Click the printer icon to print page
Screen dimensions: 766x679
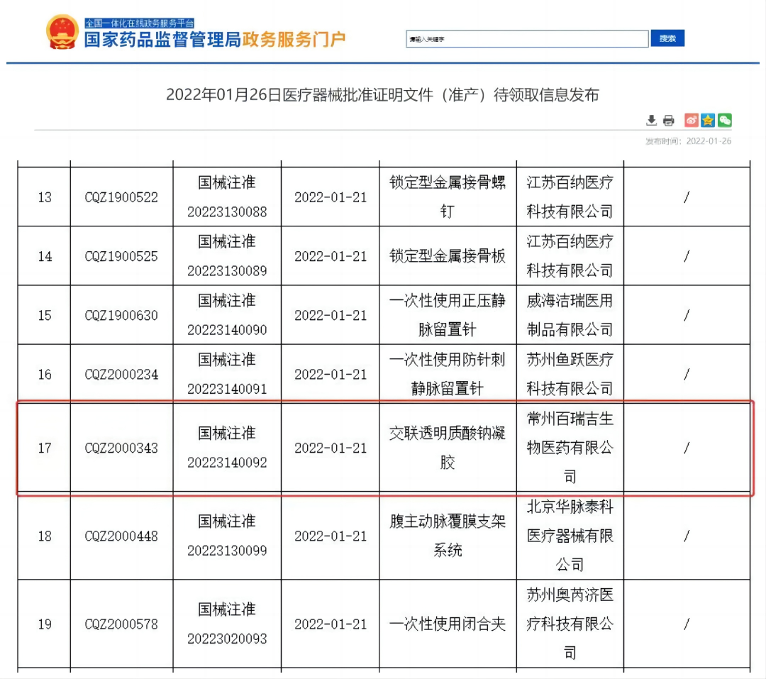[x=668, y=121]
